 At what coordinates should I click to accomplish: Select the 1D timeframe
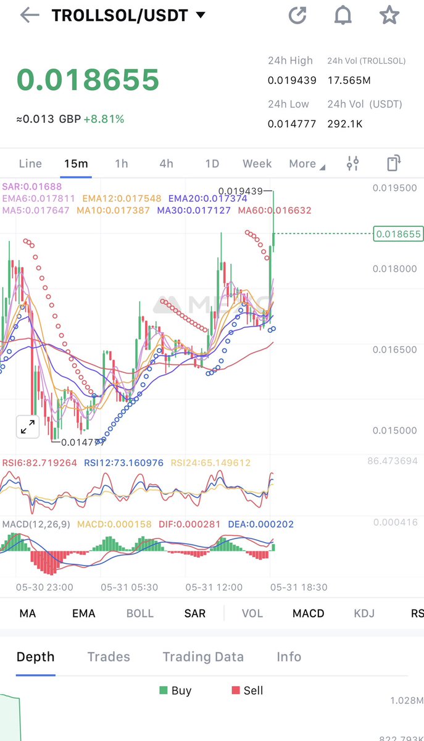point(212,164)
